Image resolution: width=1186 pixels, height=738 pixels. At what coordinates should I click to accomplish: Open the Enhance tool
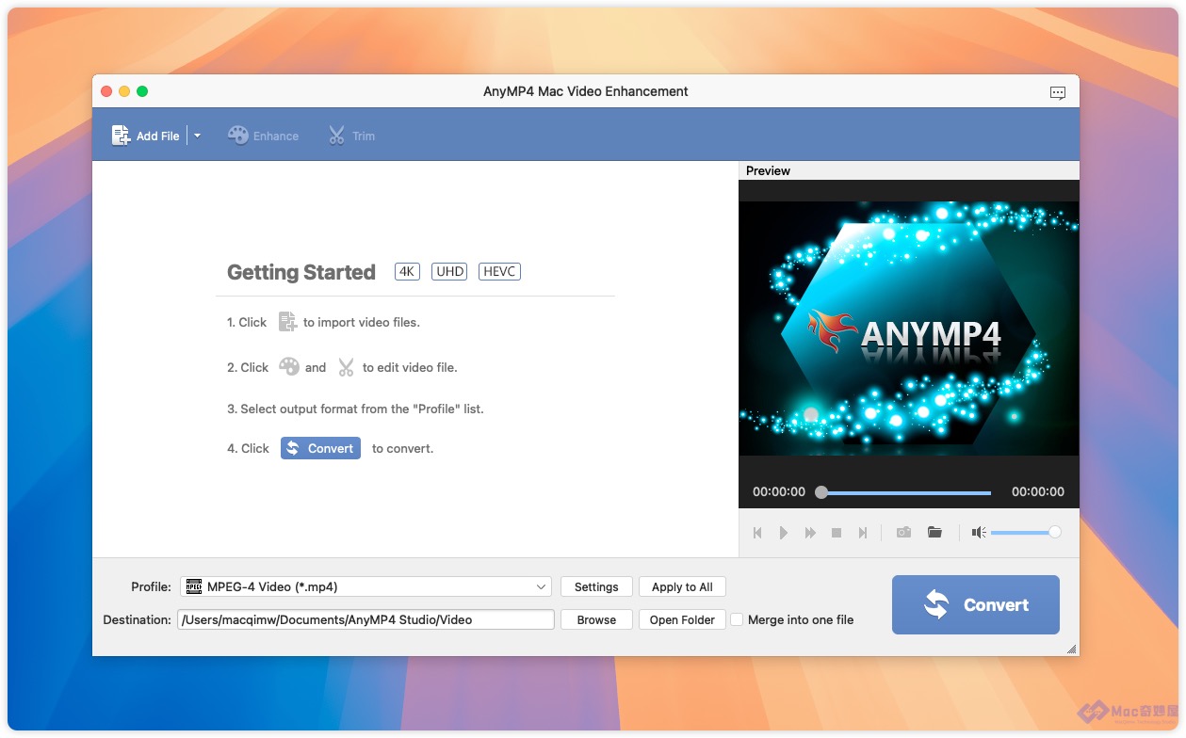tap(263, 136)
